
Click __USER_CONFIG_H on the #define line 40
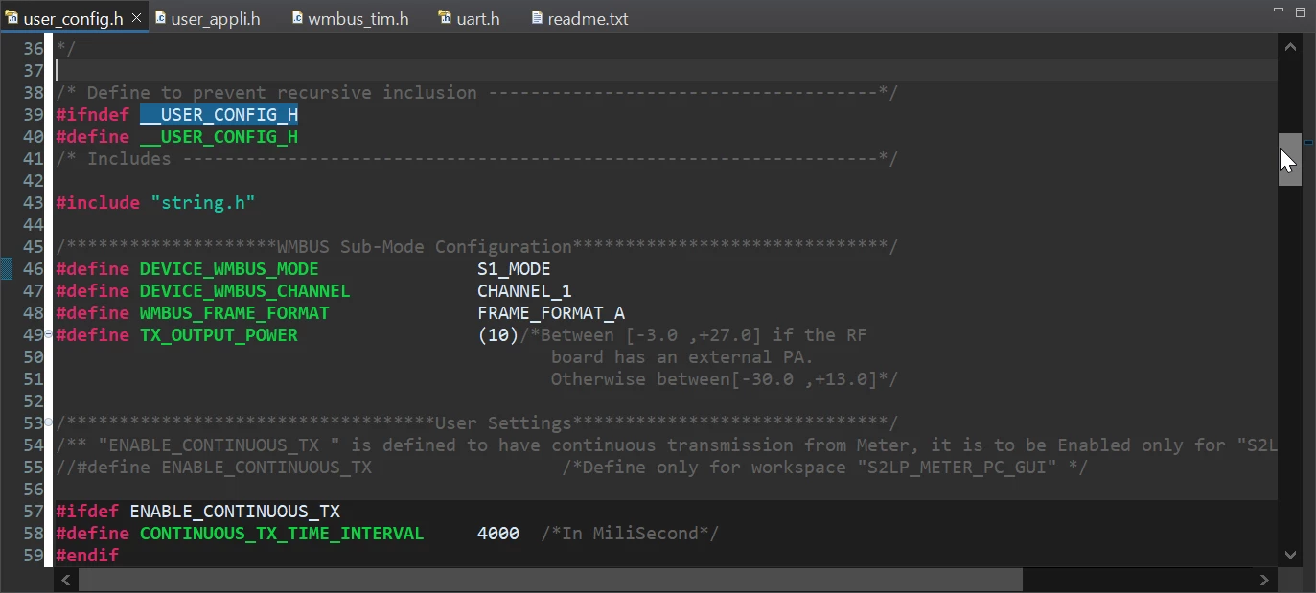point(219,137)
